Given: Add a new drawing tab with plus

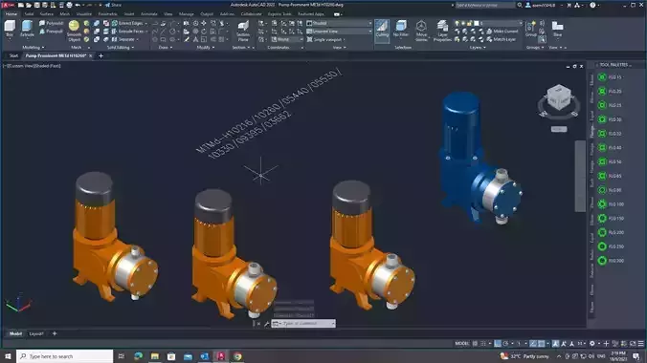Looking at the screenshot, I should [x=100, y=55].
